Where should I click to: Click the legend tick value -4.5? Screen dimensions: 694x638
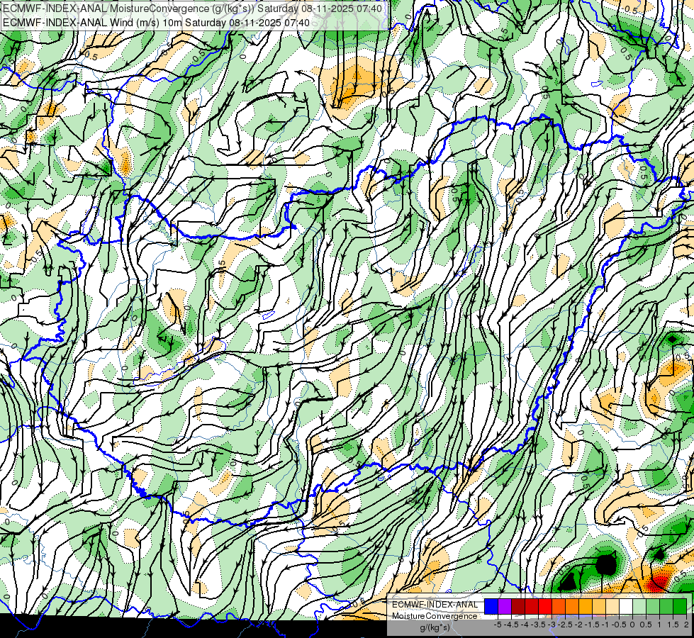pyautogui.click(x=511, y=625)
